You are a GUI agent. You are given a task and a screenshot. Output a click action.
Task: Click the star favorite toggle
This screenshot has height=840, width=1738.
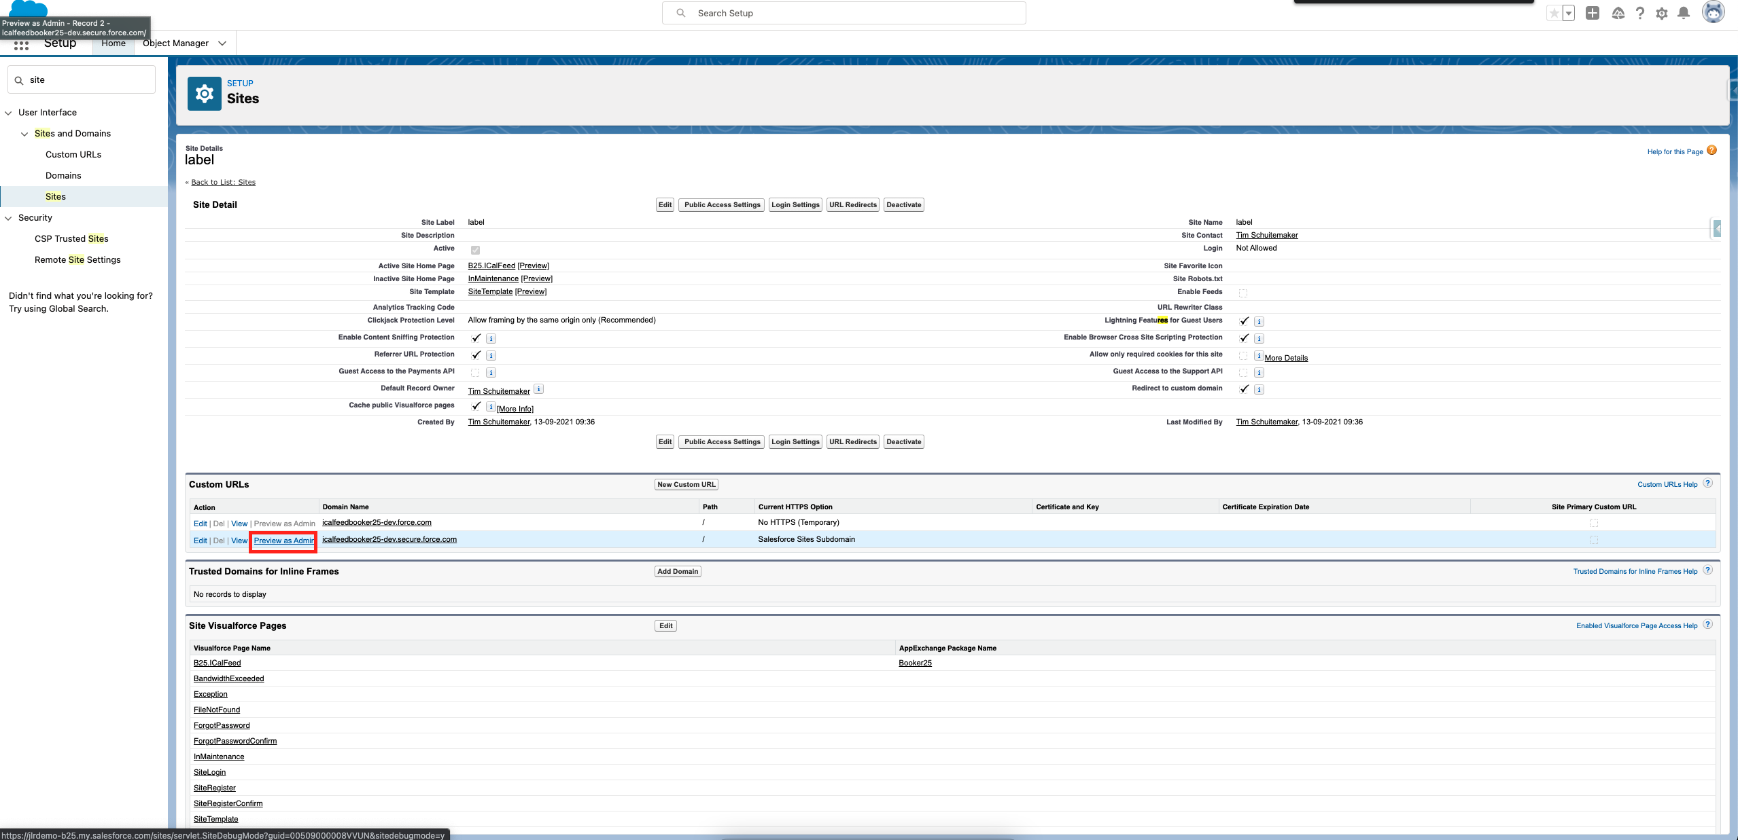(x=1553, y=13)
